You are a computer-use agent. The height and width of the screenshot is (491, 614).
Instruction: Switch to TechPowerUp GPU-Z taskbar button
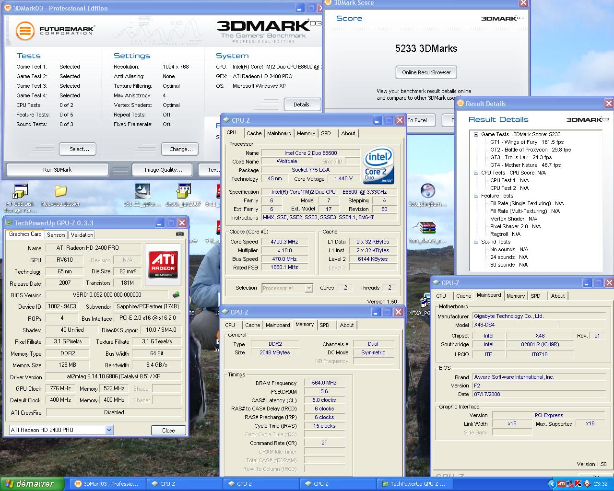click(x=414, y=484)
